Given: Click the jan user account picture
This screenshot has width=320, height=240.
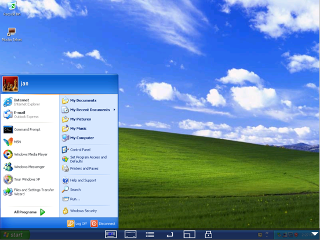Looking at the screenshot, I should tap(10, 84).
